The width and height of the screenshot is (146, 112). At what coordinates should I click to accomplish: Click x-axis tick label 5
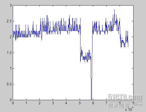pyautogui.click(x=80, y=103)
